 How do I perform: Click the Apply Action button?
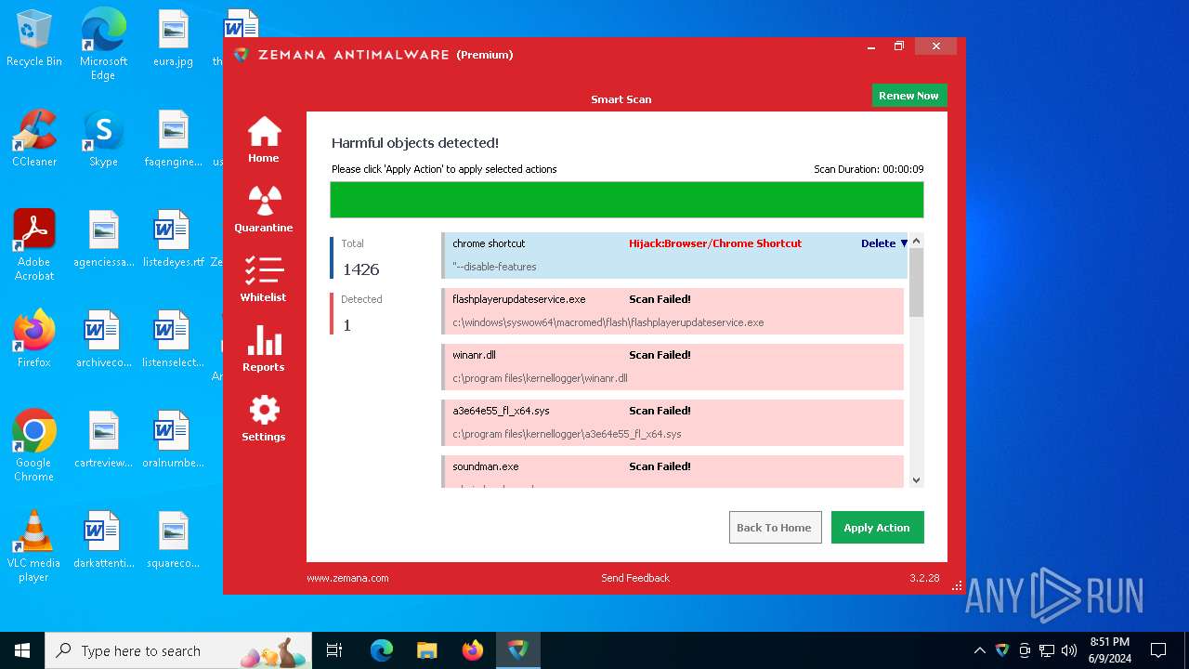tap(877, 528)
